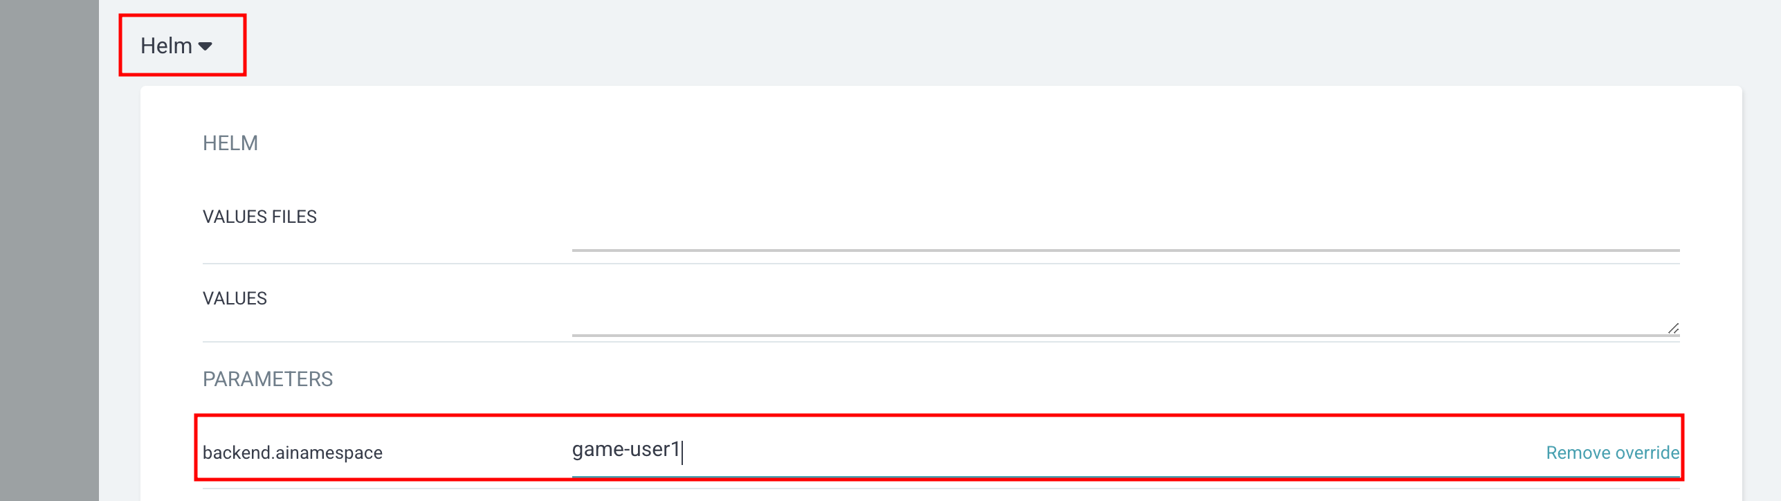Click the gray sidebar strip
The image size is (1781, 501).
tap(49, 250)
